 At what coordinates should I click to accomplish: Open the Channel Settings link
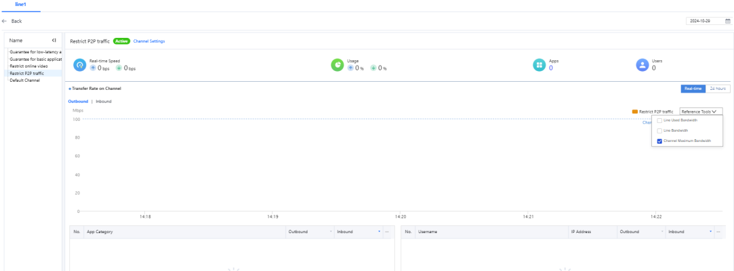coord(148,41)
